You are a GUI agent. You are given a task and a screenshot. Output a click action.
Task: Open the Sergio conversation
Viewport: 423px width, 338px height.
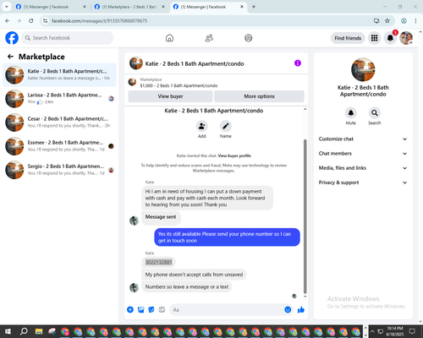click(59, 170)
